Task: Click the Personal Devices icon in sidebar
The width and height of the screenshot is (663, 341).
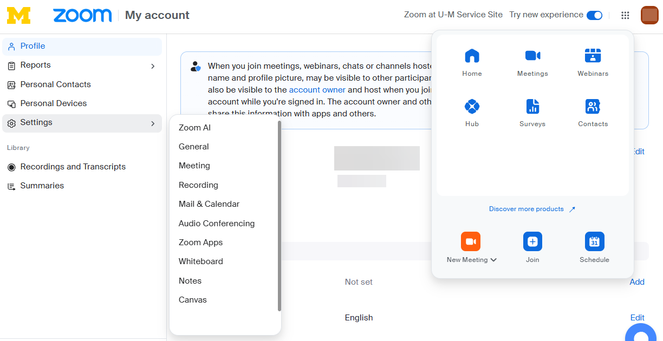Action: [11, 104]
